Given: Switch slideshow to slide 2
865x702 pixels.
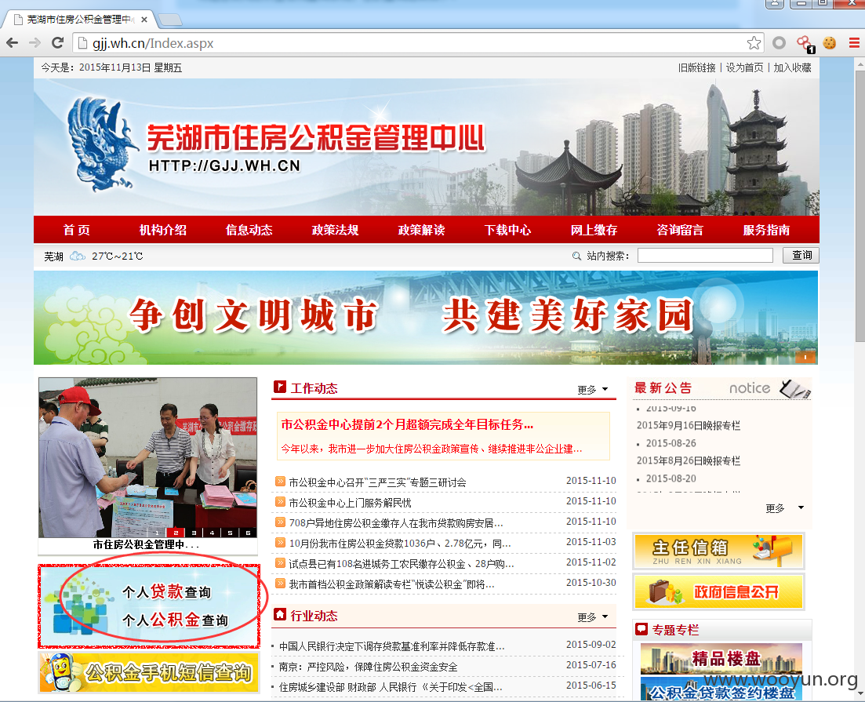Looking at the screenshot, I should tap(176, 533).
